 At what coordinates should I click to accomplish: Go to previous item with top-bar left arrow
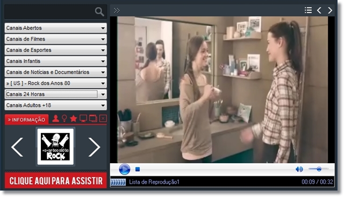[x=319, y=10]
